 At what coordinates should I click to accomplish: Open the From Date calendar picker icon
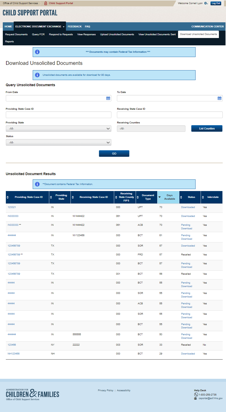point(108,98)
